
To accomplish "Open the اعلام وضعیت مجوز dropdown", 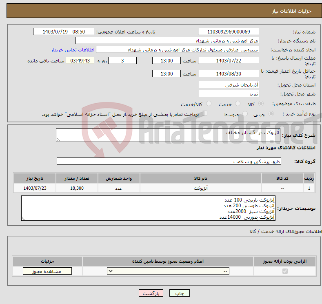I will pos(168,271).
